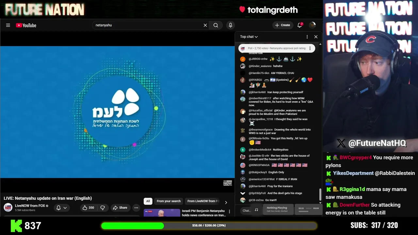This screenshot has width=418, height=235.
Task: Click the @FutureNatHQ X handle overlay
Action: pos(371,143)
